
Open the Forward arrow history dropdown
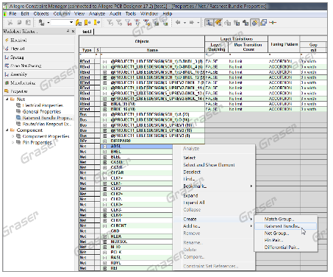[x=198, y=23]
